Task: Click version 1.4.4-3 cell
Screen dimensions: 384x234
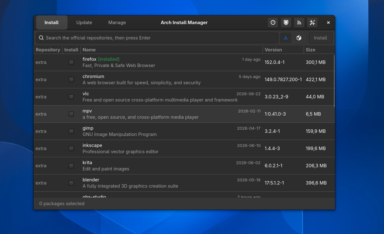Action: coord(272,148)
